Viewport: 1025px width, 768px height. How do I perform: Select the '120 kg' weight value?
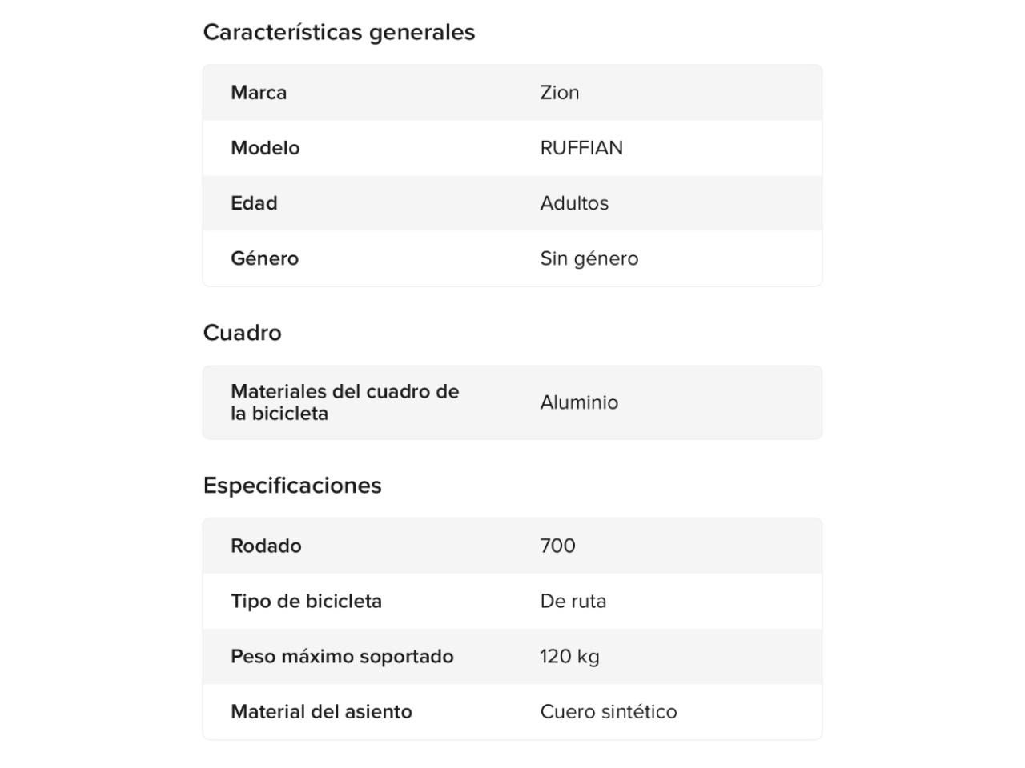(569, 656)
